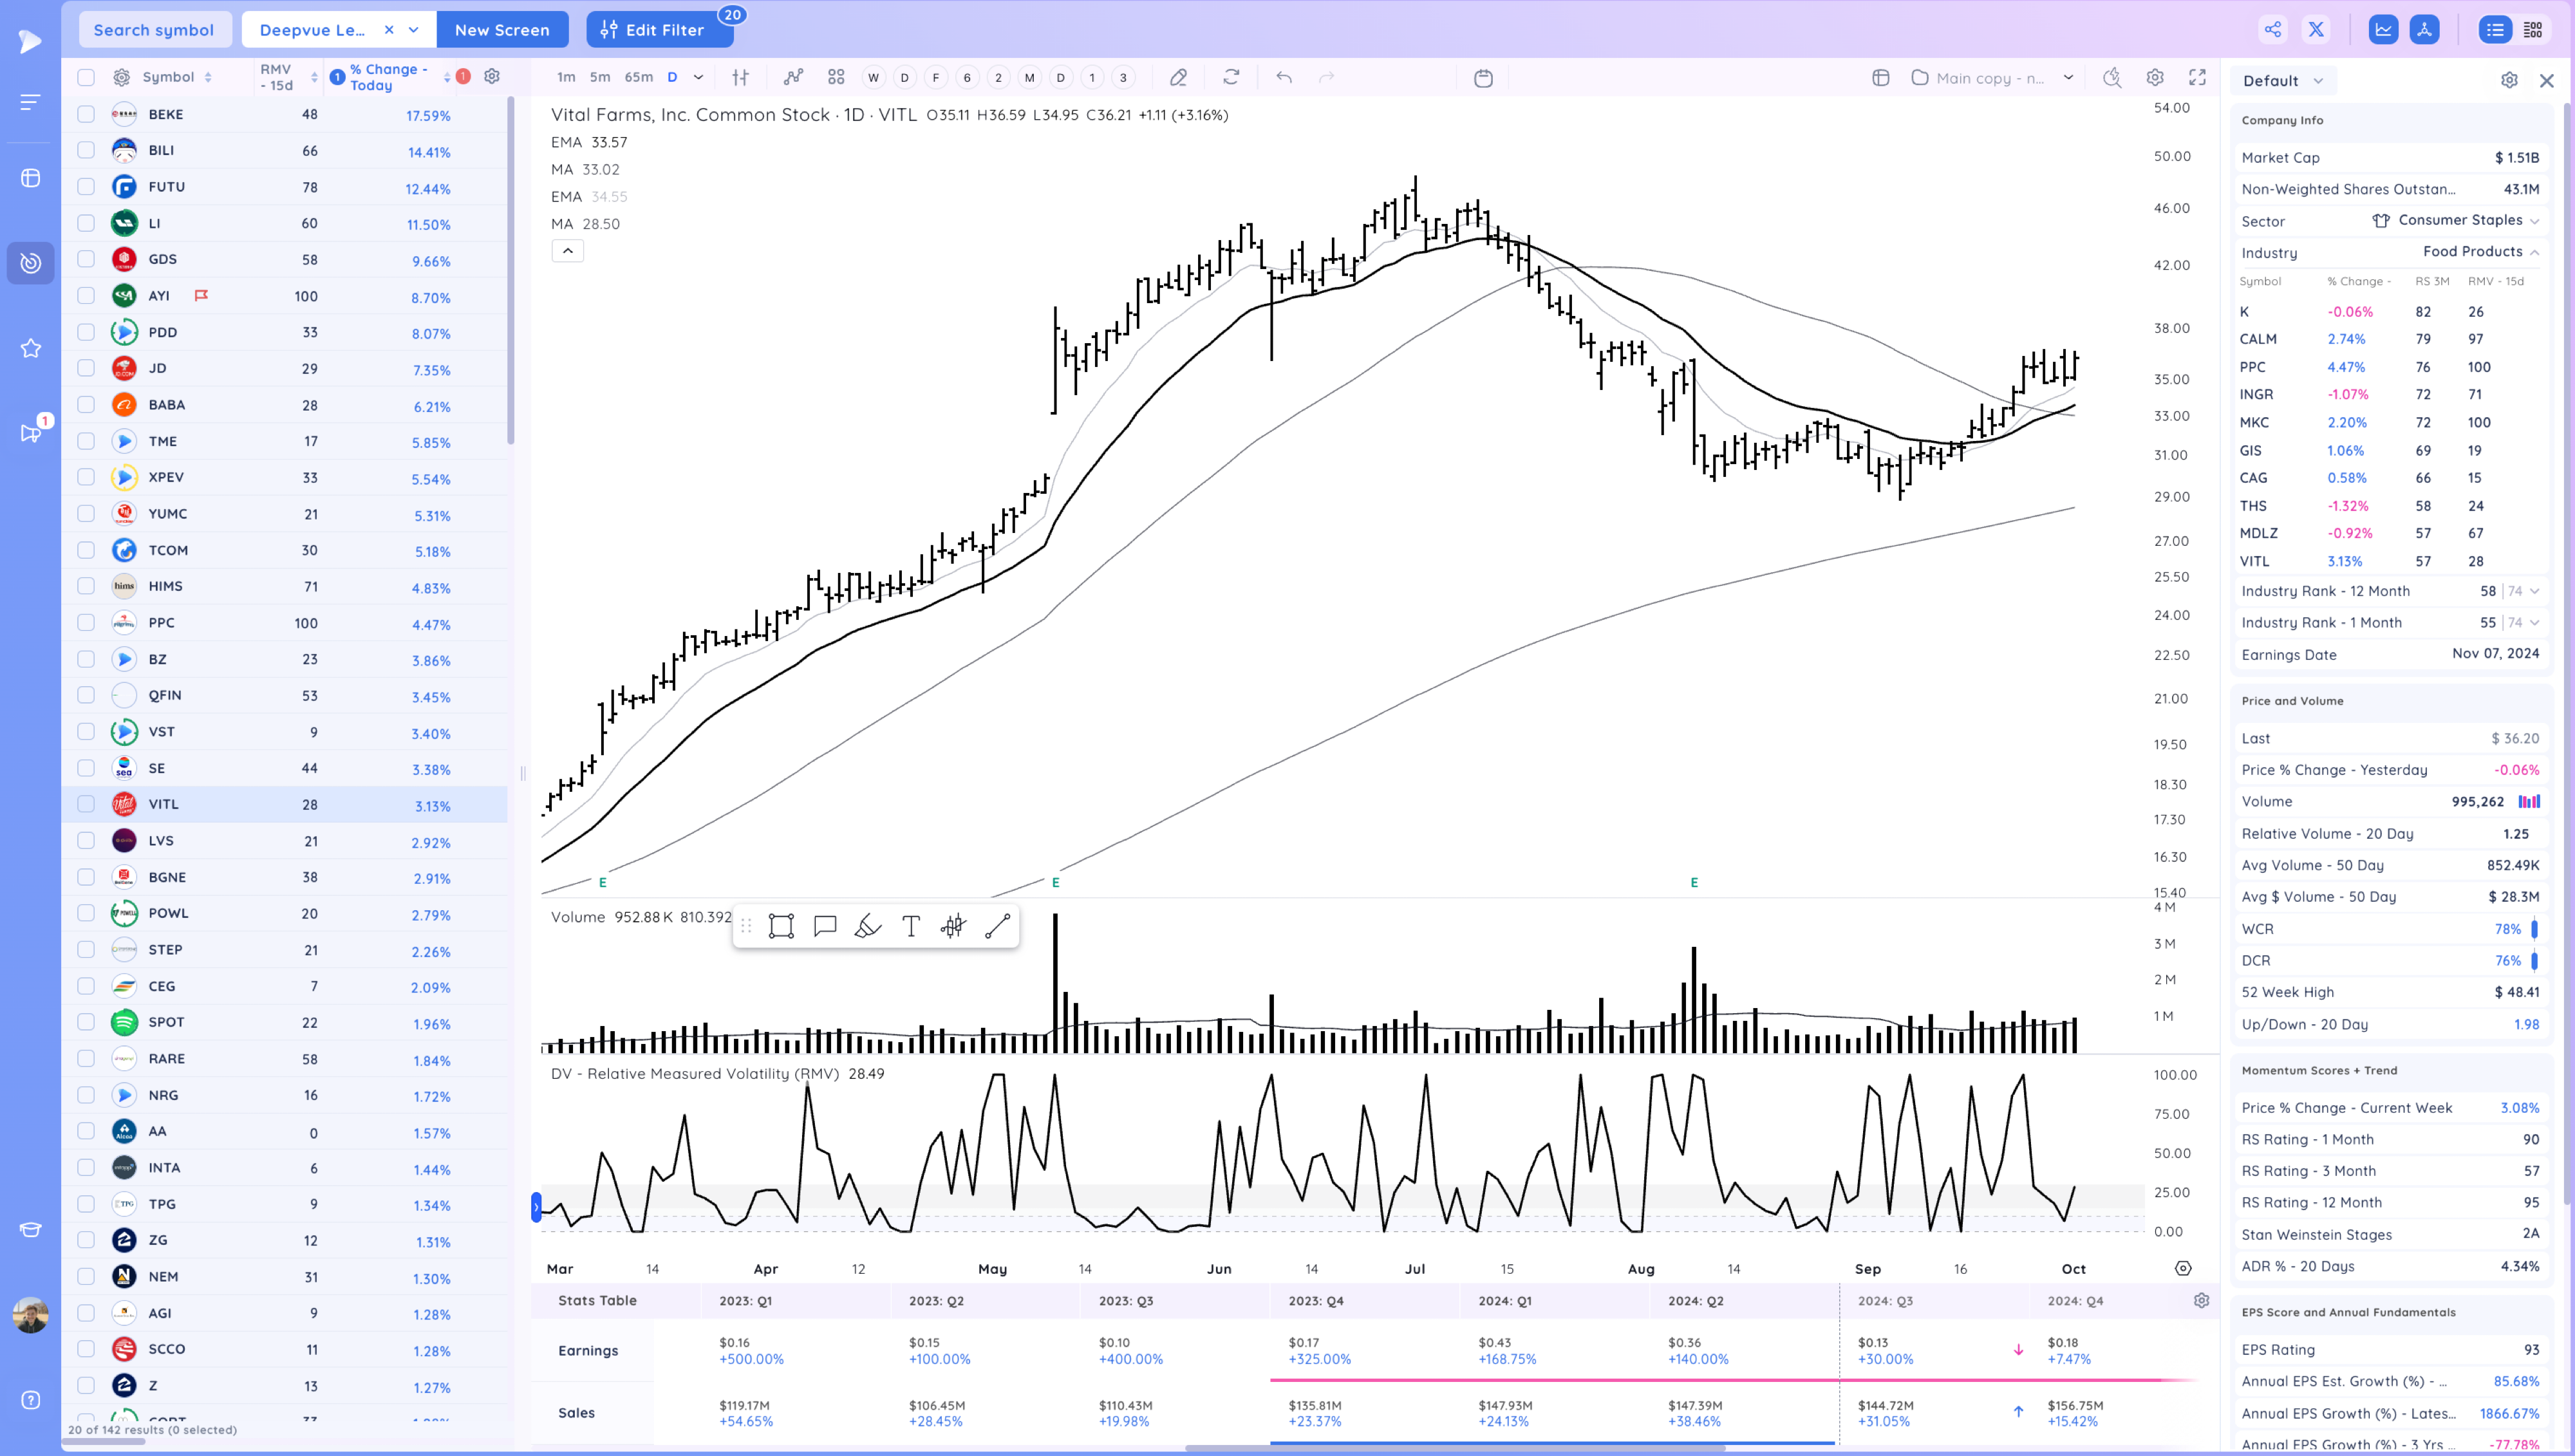Open the Default layout dropdown

[x=2282, y=81]
